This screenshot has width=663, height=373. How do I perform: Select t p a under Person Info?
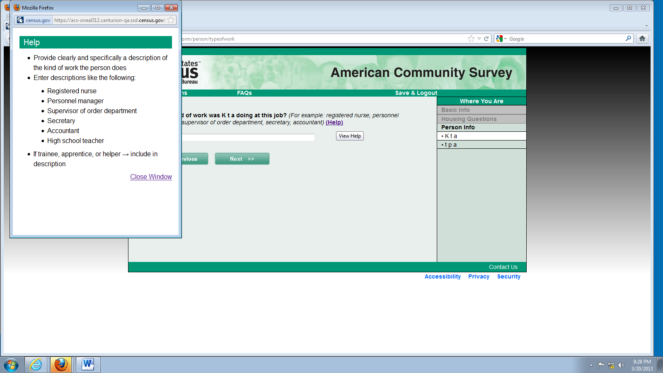point(451,145)
